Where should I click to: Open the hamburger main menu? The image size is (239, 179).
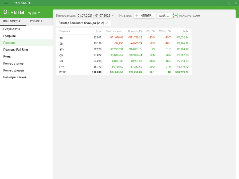tap(6, 3)
